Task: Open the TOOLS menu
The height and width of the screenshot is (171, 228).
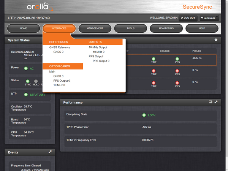Action: point(131,28)
